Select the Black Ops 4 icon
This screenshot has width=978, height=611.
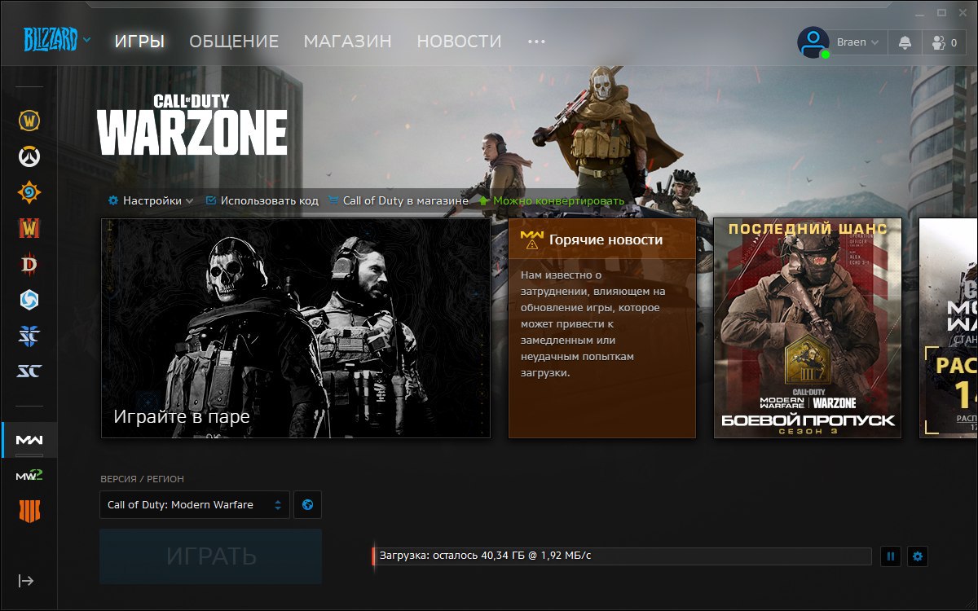[x=29, y=512]
